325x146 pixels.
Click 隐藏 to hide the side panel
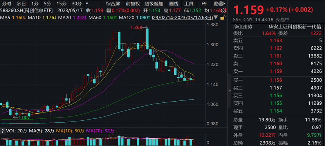point(220,4)
